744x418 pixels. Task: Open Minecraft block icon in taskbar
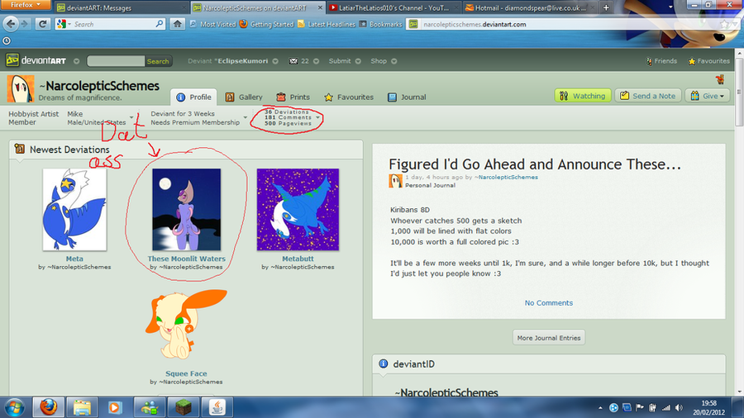click(184, 407)
